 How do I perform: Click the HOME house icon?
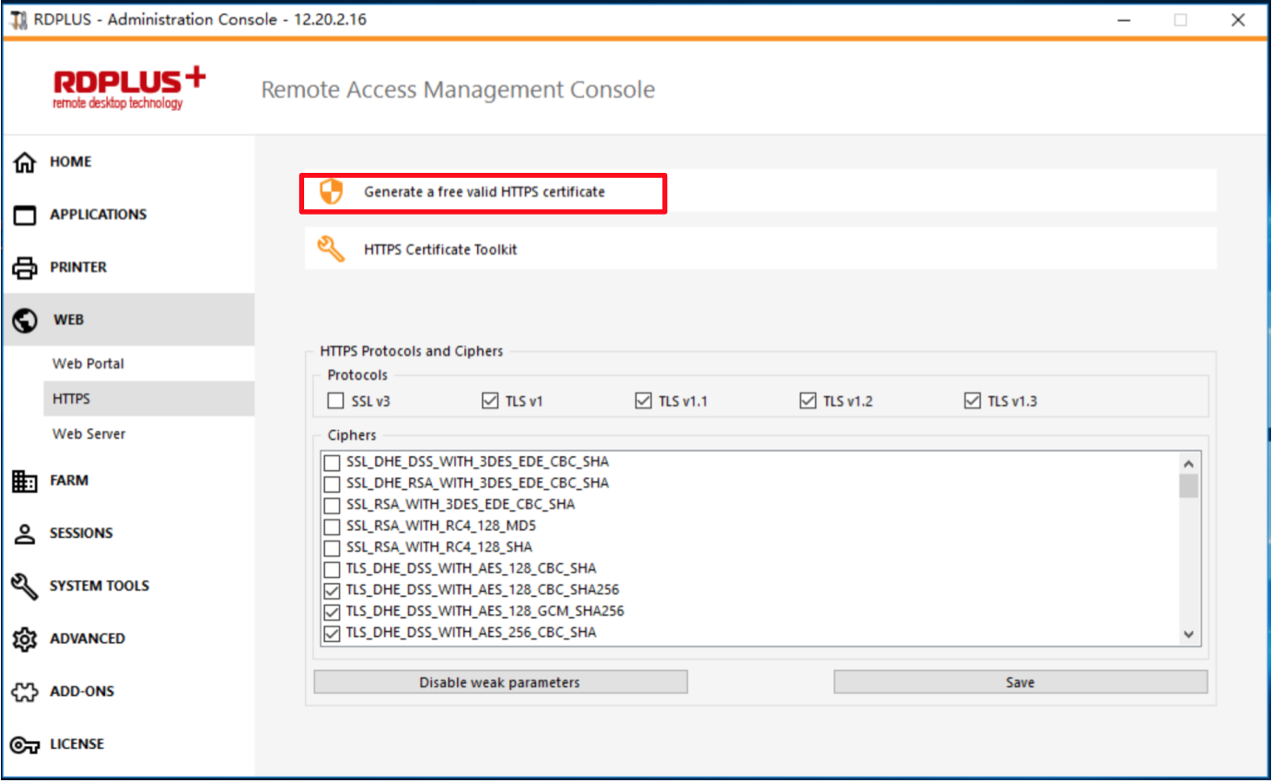tap(25, 162)
